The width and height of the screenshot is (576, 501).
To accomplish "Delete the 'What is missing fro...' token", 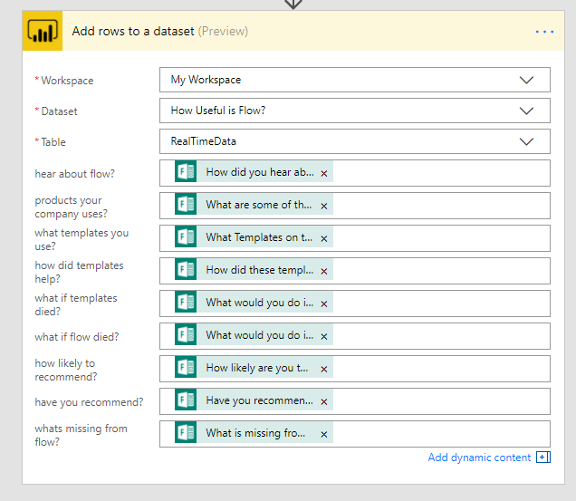I will coord(324,434).
